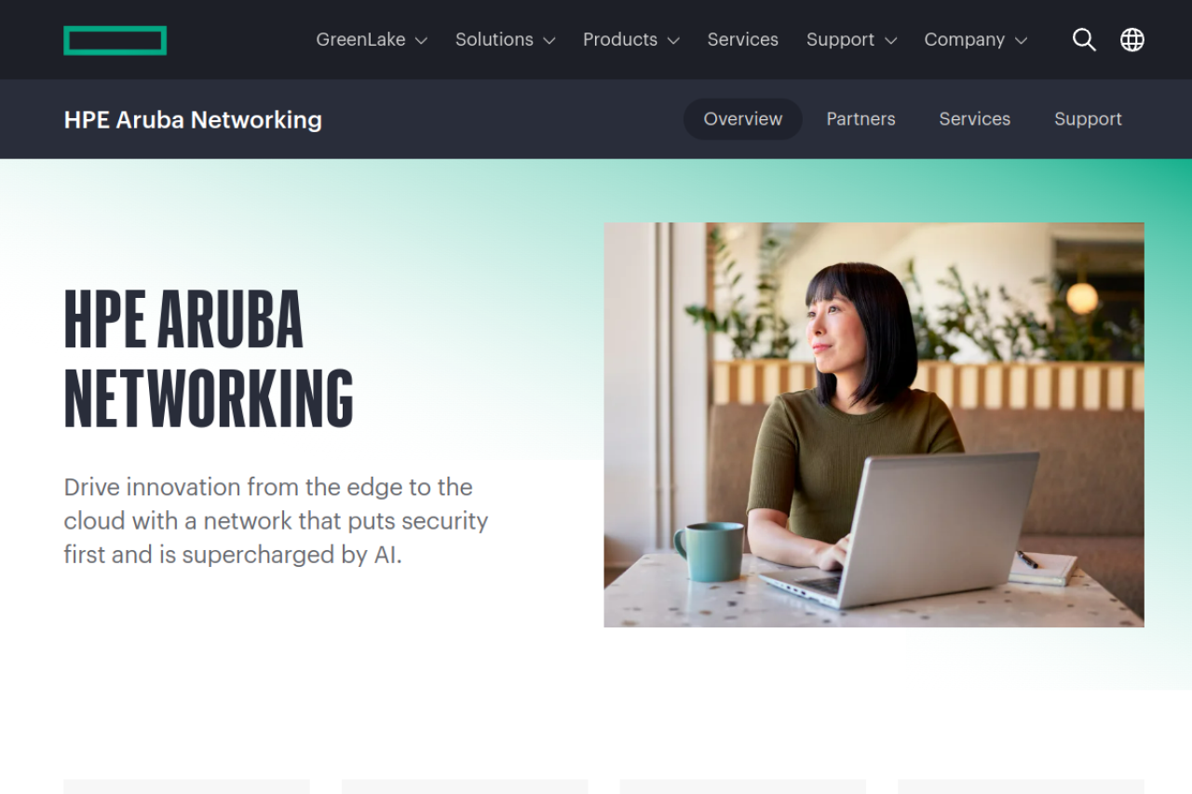Viewport: 1192px width, 794px height.
Task: Open the Support dropdown in top navigation
Action: tap(851, 40)
